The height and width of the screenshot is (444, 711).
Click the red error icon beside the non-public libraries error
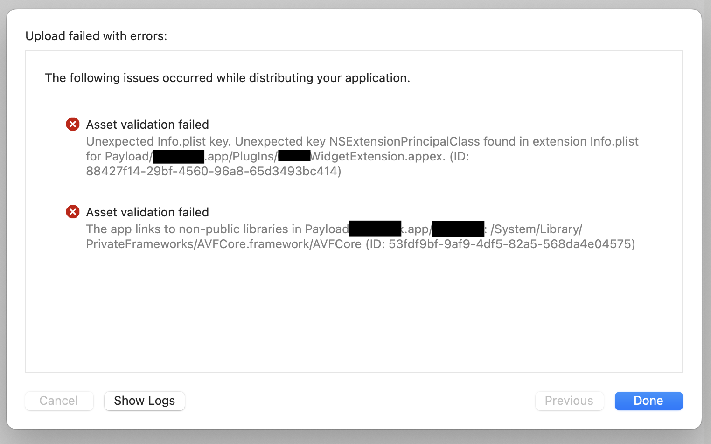(x=72, y=212)
